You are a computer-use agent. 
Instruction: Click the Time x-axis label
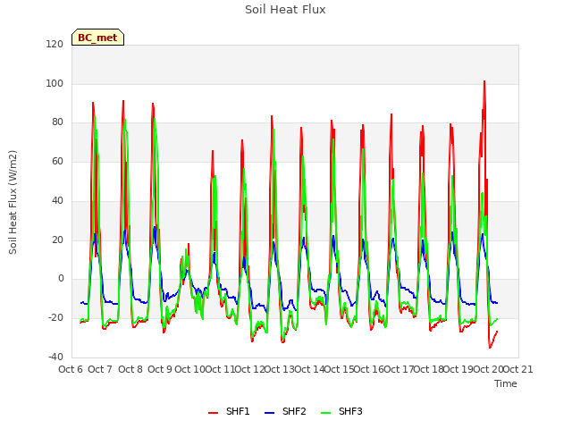(x=506, y=383)
